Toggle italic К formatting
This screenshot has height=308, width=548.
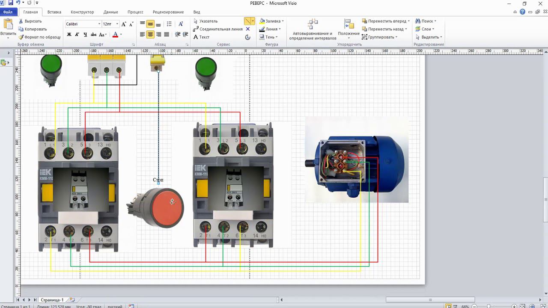[77, 35]
